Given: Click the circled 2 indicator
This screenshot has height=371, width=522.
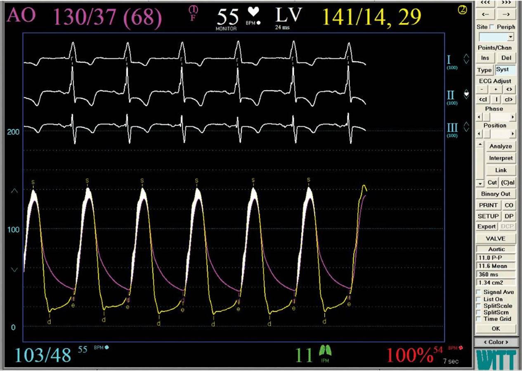Looking at the screenshot, I should tap(463, 10).
